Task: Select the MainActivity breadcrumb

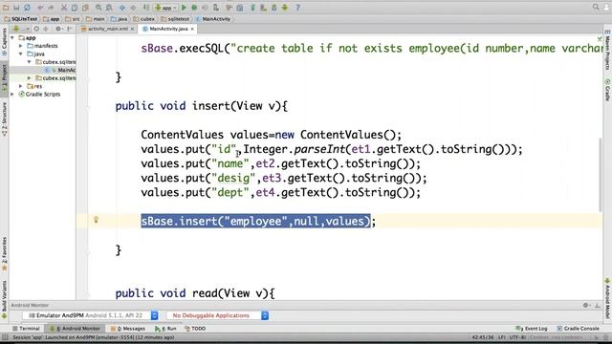Action: 212,19
